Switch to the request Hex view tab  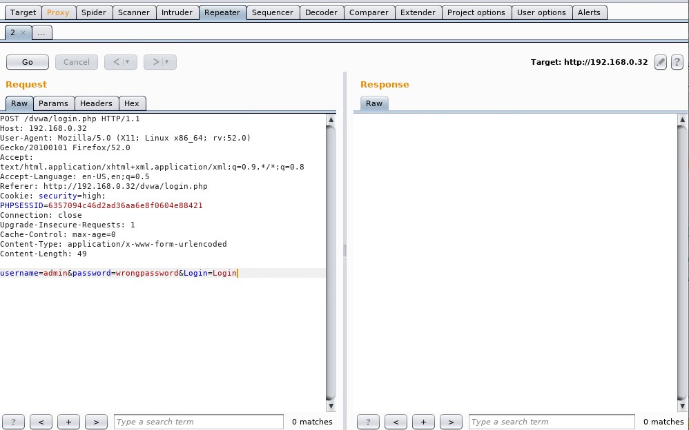(x=131, y=103)
